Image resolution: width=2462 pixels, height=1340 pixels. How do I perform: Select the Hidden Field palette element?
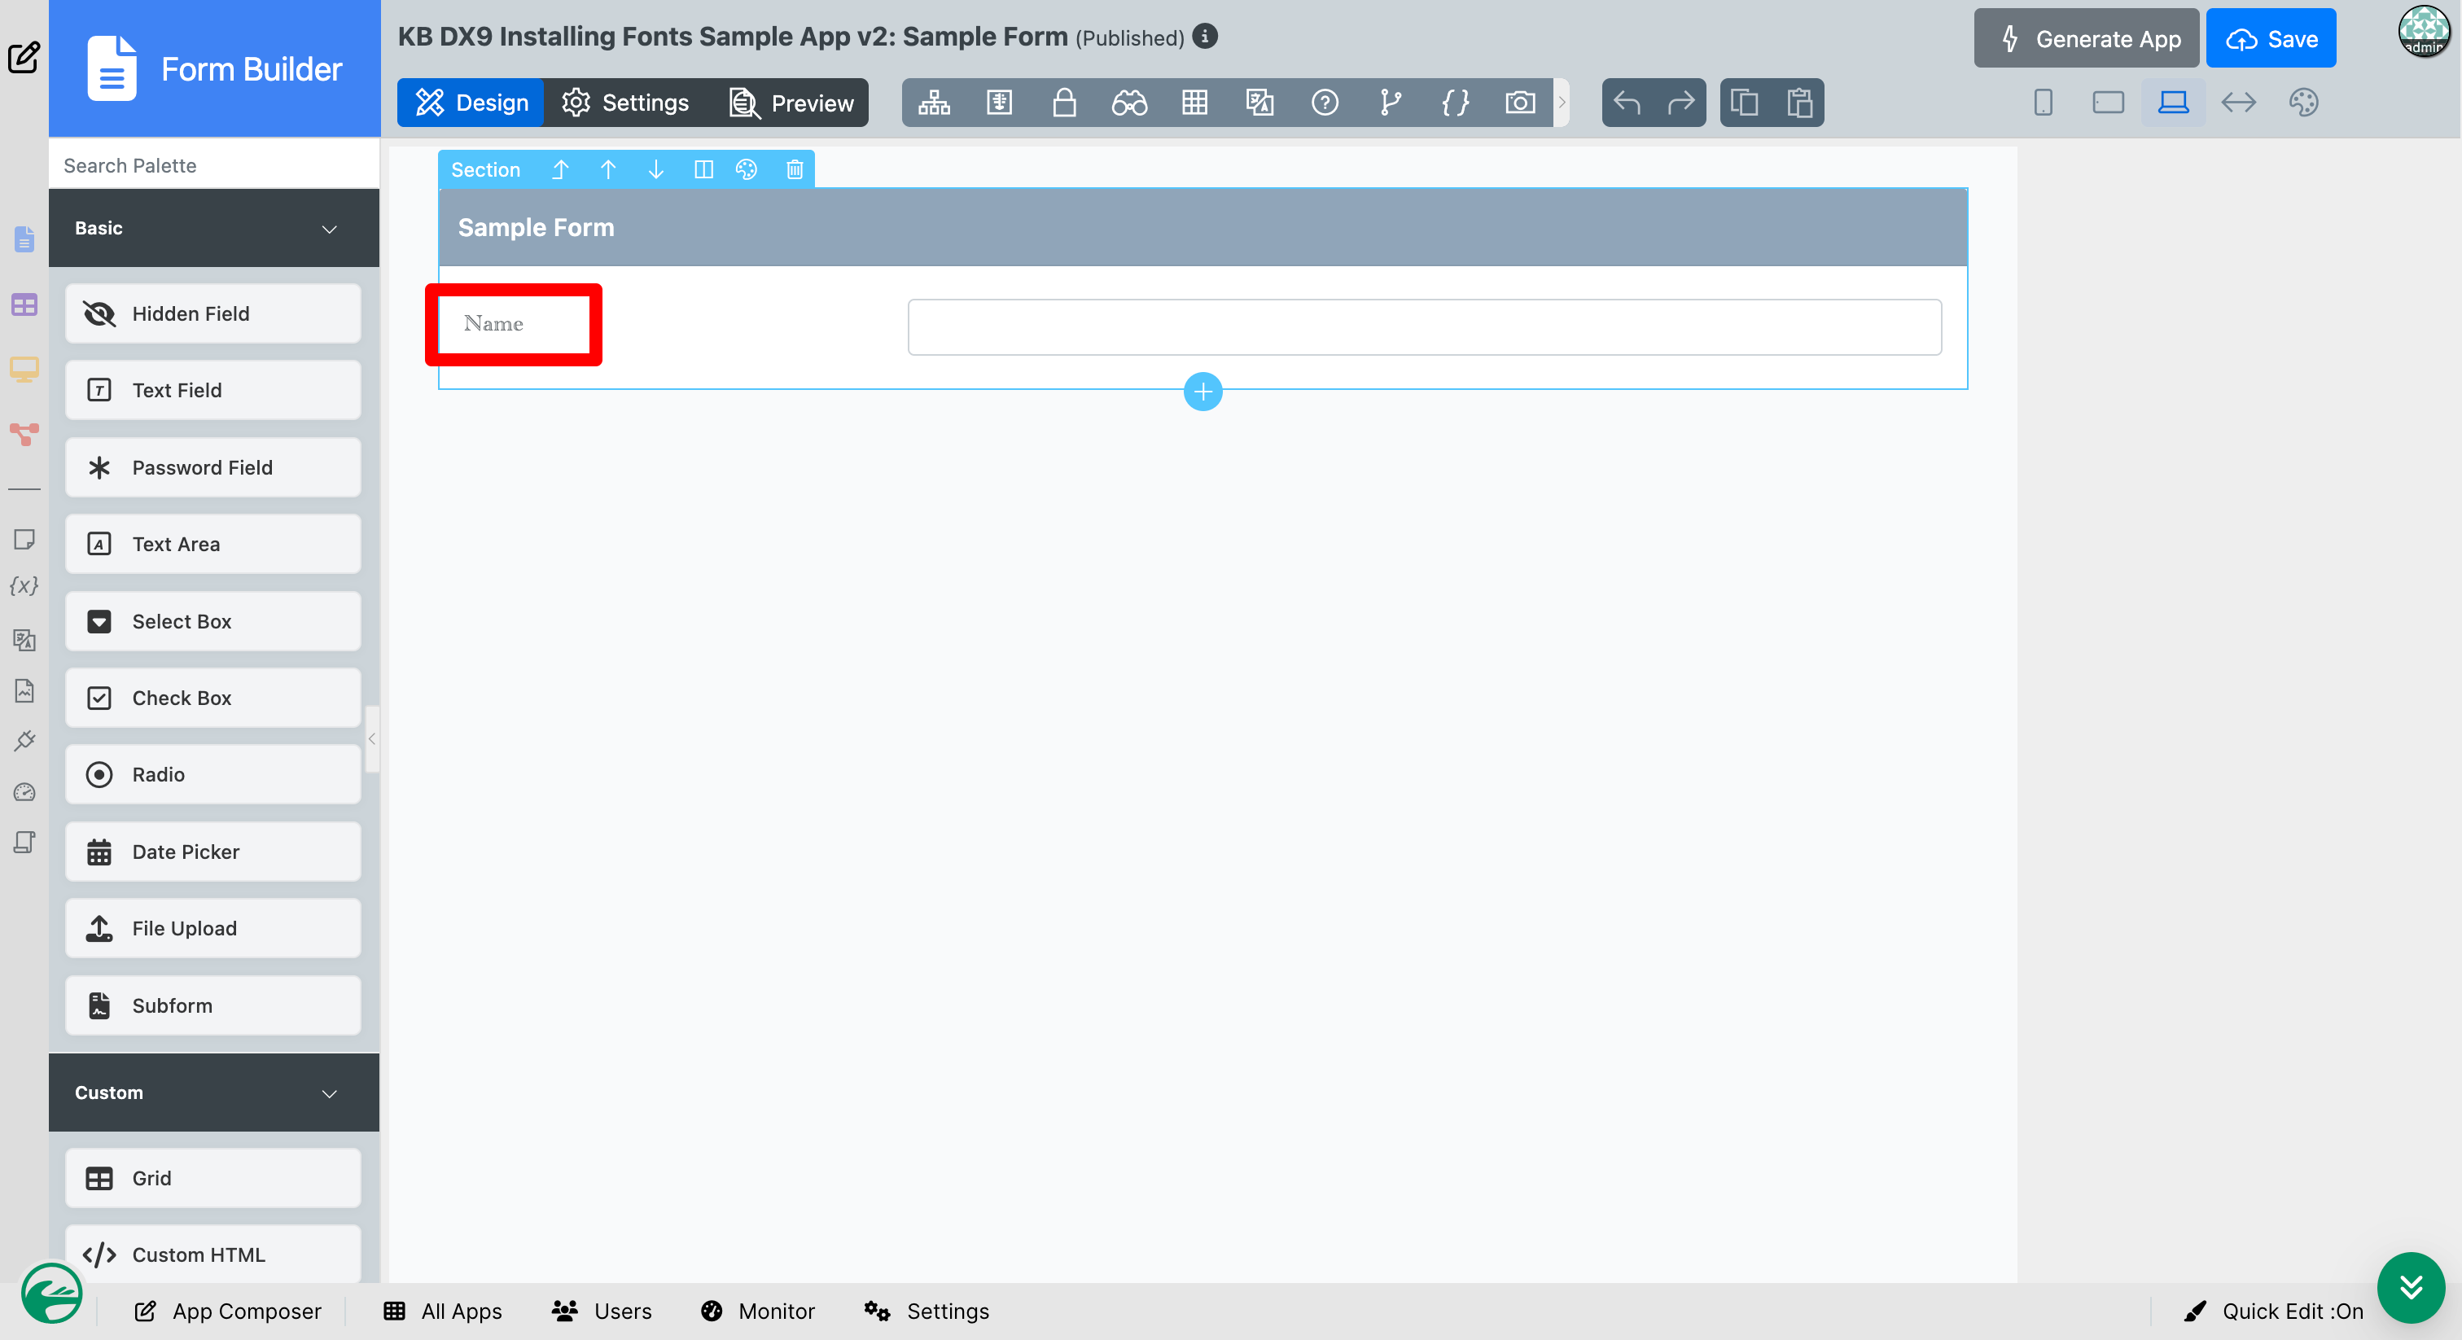(x=212, y=313)
